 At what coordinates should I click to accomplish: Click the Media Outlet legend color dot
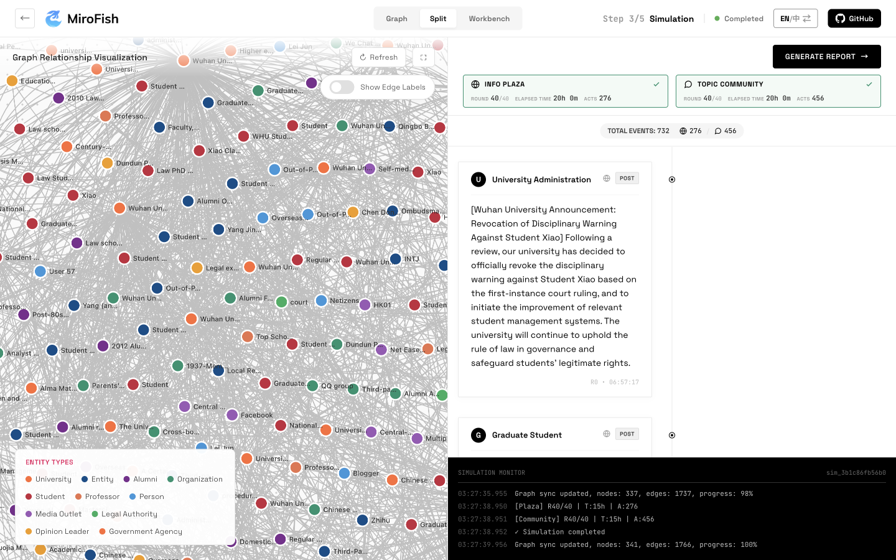[29, 514]
